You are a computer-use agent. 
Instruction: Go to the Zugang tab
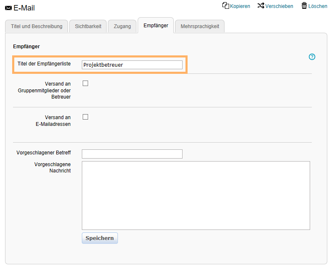click(x=122, y=26)
